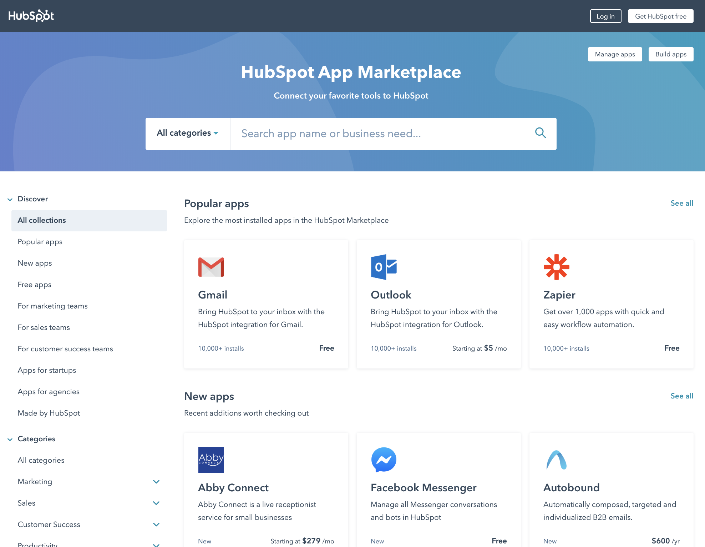Screen dimensions: 705x547
Task: Select Apps for agencies collection
Action: 49,392
